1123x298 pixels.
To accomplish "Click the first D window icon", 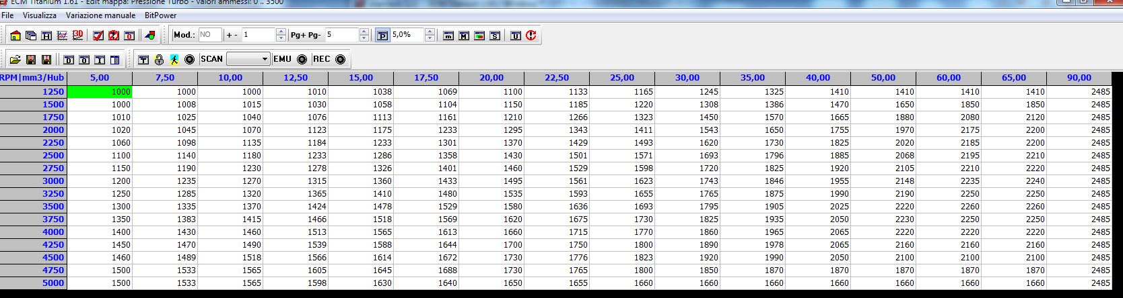I will pyautogui.click(x=69, y=60).
